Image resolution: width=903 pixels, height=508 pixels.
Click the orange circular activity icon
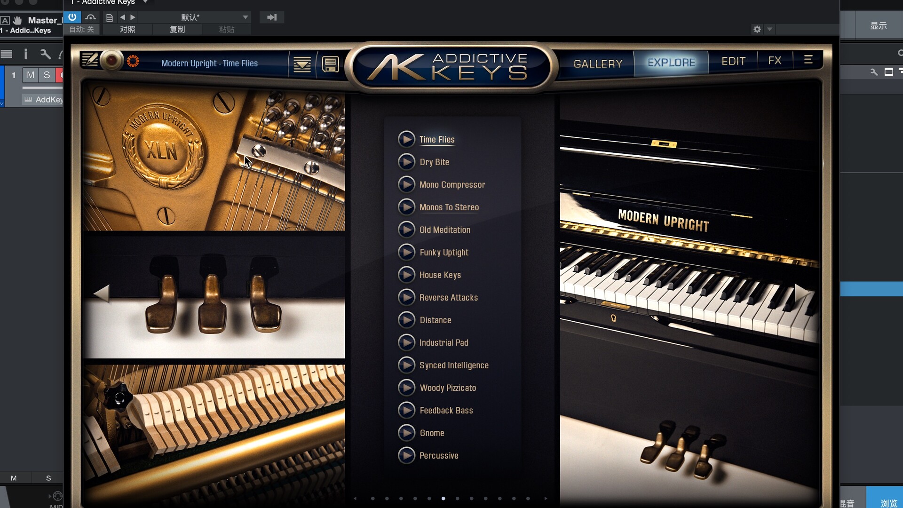click(133, 61)
